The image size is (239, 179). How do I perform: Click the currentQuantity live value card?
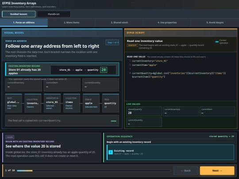pyautogui.click(x=144, y=122)
